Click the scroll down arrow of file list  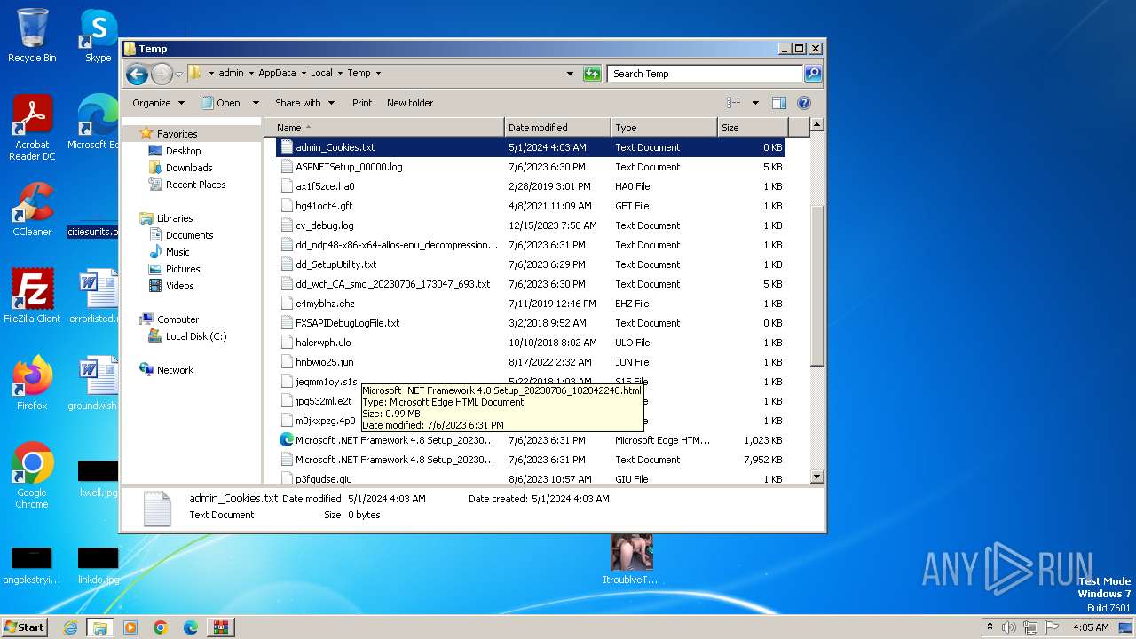coord(817,477)
